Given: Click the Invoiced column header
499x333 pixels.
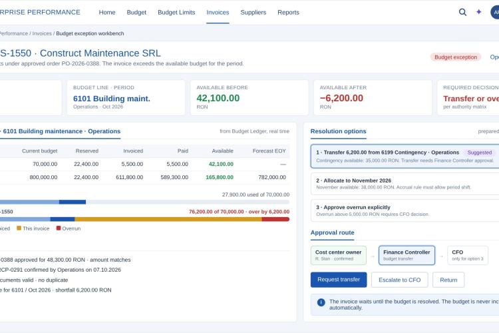Looking at the screenshot, I should pyautogui.click(x=133, y=151).
